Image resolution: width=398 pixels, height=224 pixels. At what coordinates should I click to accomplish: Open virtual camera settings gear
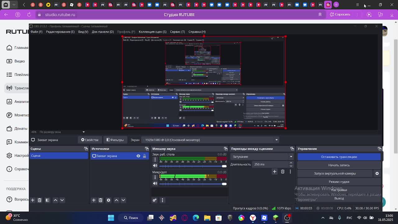pos(377,174)
